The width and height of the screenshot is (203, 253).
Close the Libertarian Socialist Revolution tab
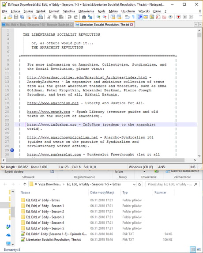tap(132, 25)
